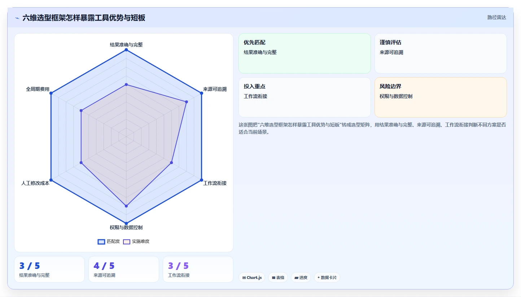This screenshot has height=297, width=521.
Task: Click the lightning icon beside the title
Action: pyautogui.click(x=17, y=18)
